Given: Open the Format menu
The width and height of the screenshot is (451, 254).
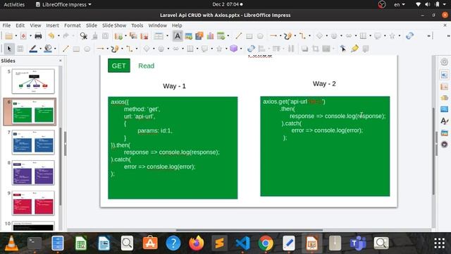Looking at the screenshot, I should [72, 25].
